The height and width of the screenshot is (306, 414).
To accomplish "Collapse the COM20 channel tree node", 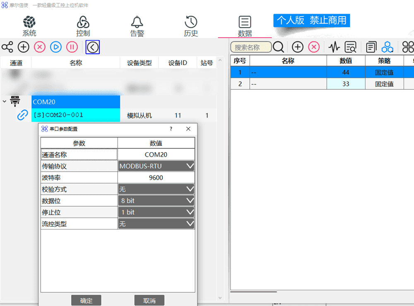I will click(5, 101).
